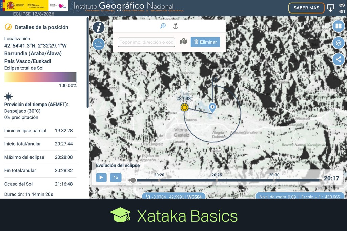Image resolution: width=347 pixels, height=231 pixels.
Task: Jump to the 20:20 timeline mark
Action: click(159, 180)
